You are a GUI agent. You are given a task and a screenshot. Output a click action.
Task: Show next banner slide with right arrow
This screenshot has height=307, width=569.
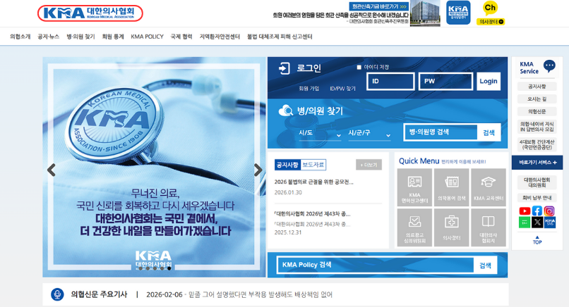coord(258,170)
